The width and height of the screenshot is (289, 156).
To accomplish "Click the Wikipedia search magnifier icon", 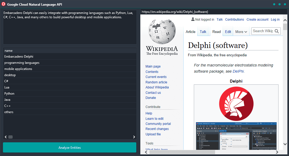I will coord(277,31).
